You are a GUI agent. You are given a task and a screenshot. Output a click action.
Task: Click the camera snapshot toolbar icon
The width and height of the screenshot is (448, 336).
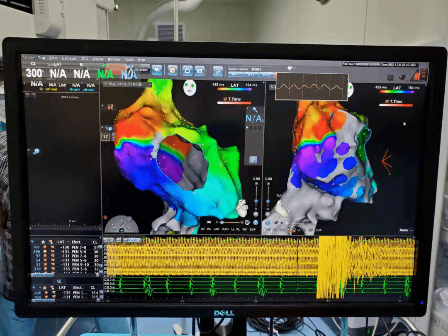click(x=200, y=71)
